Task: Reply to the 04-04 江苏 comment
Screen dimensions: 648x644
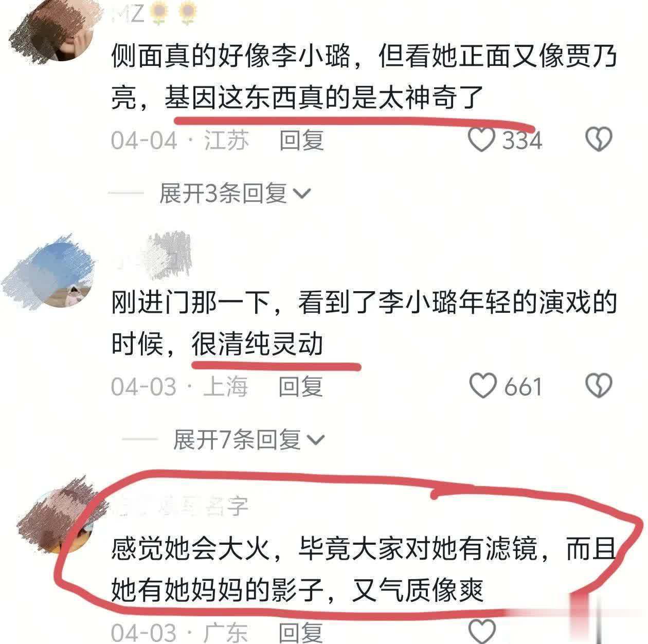Action: pyautogui.click(x=301, y=140)
